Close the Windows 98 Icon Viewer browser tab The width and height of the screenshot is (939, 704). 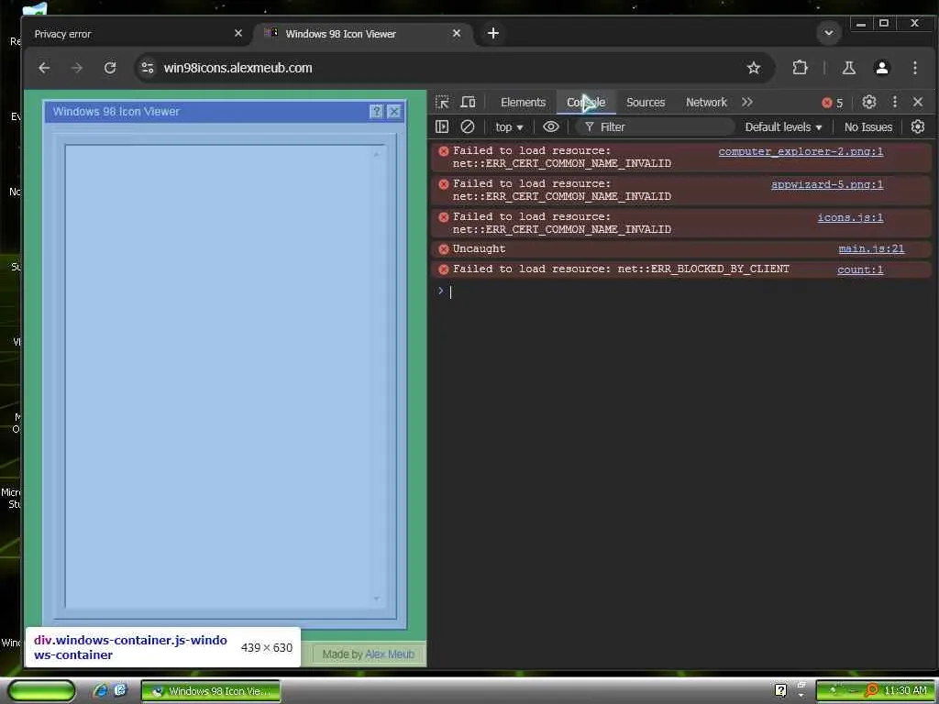[x=457, y=34]
